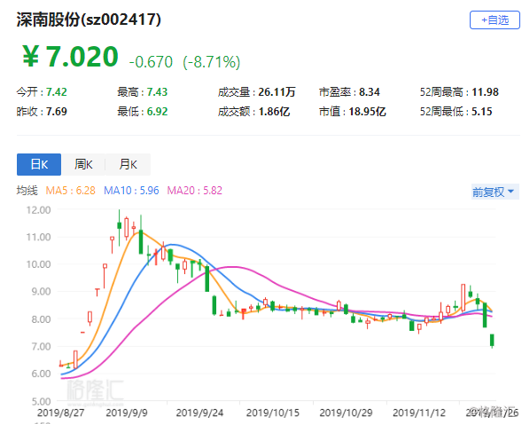Click the 成交量 value 26.11万
The width and height of the screenshot is (522, 424).
pyautogui.click(x=277, y=92)
